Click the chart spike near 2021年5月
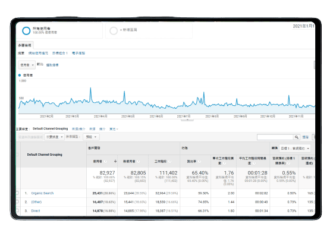Image resolution: width=336 pixels, height=236 pixels. 124,92
